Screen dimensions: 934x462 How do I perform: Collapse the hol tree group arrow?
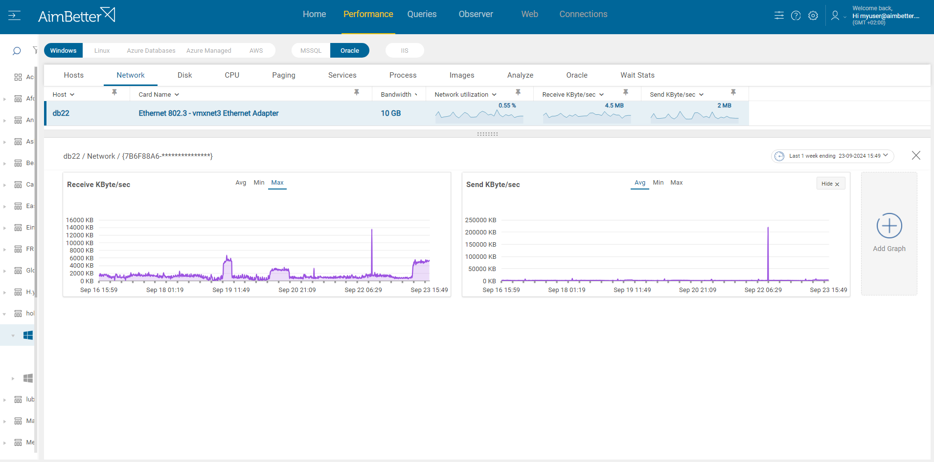(4, 314)
